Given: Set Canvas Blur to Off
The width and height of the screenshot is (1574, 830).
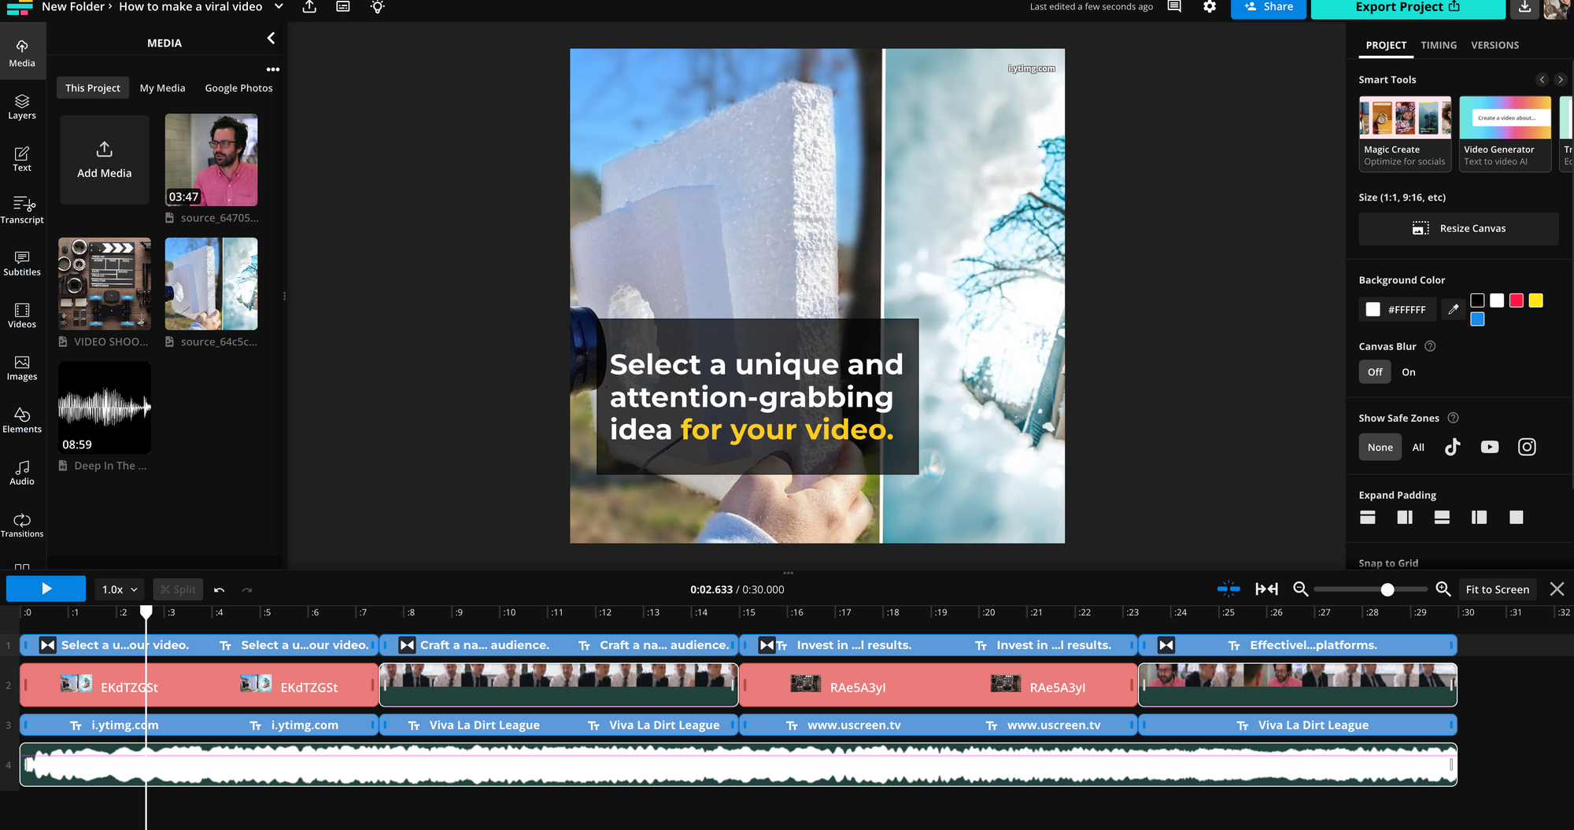Looking at the screenshot, I should [1374, 372].
